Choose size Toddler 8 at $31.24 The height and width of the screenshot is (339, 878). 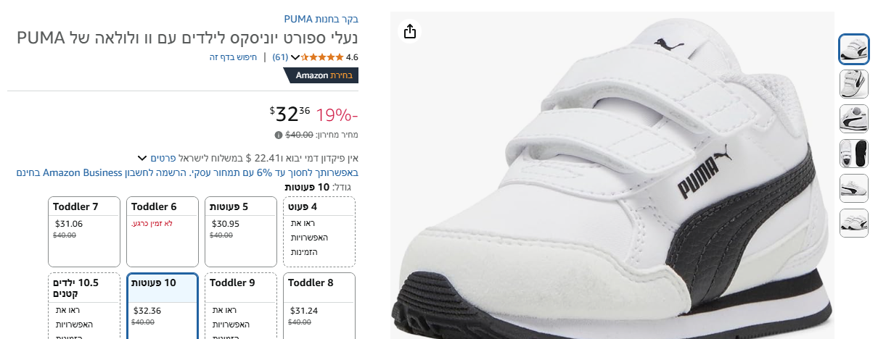point(319,304)
